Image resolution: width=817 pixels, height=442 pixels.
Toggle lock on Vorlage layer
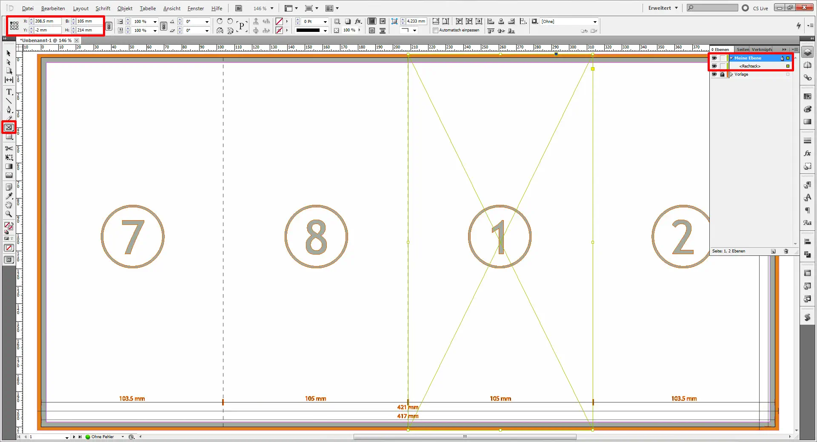[x=722, y=74]
